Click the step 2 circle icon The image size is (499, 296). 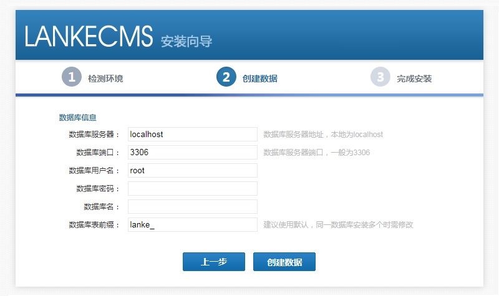226,77
